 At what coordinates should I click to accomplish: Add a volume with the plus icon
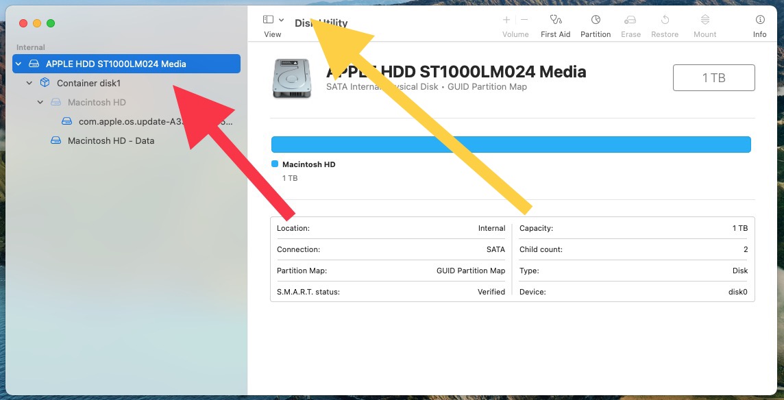pos(506,20)
